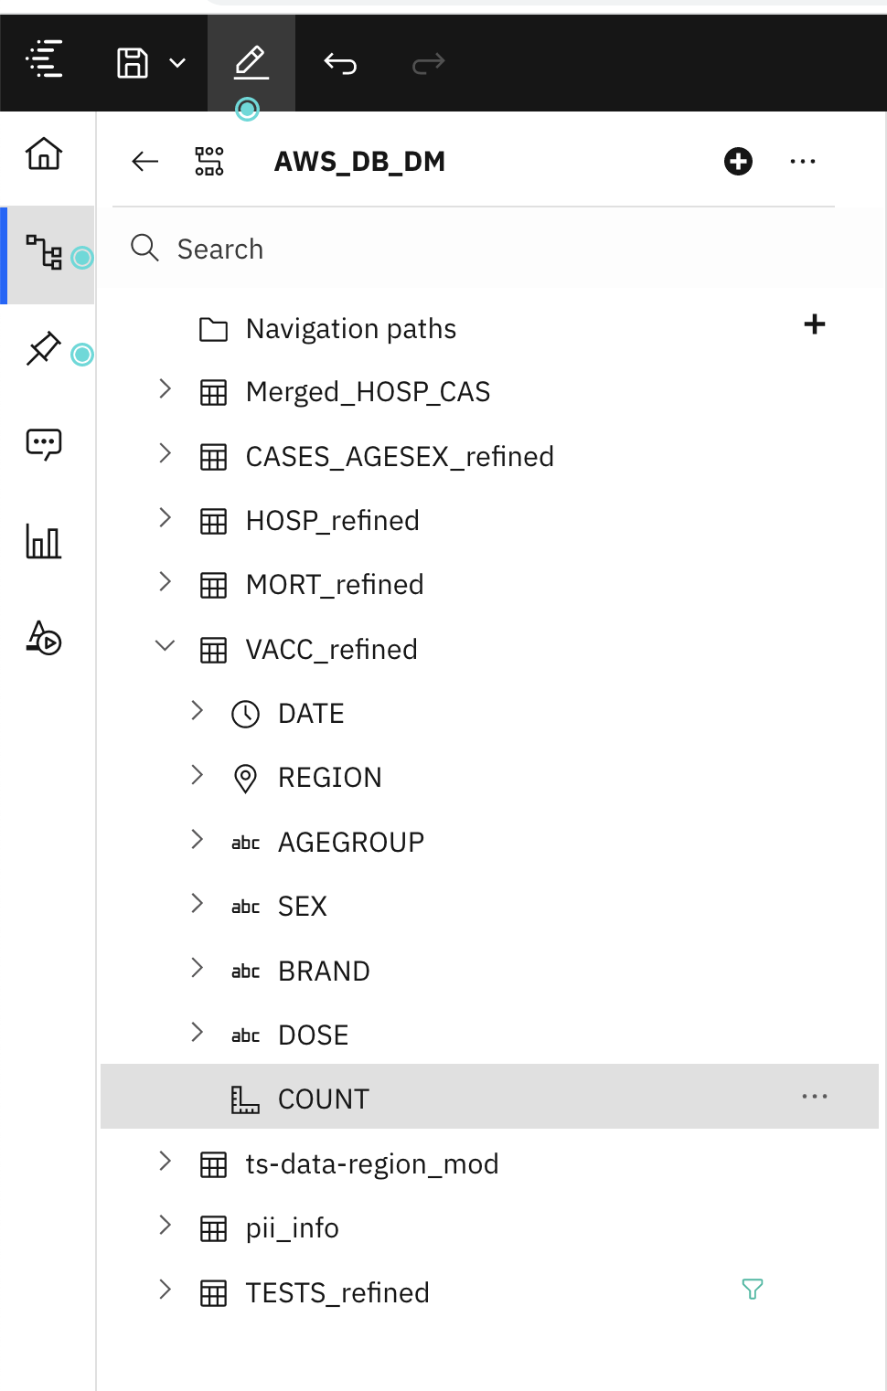Open the visualizations bar chart icon
Image resolution: width=887 pixels, height=1391 pixels.
44,541
